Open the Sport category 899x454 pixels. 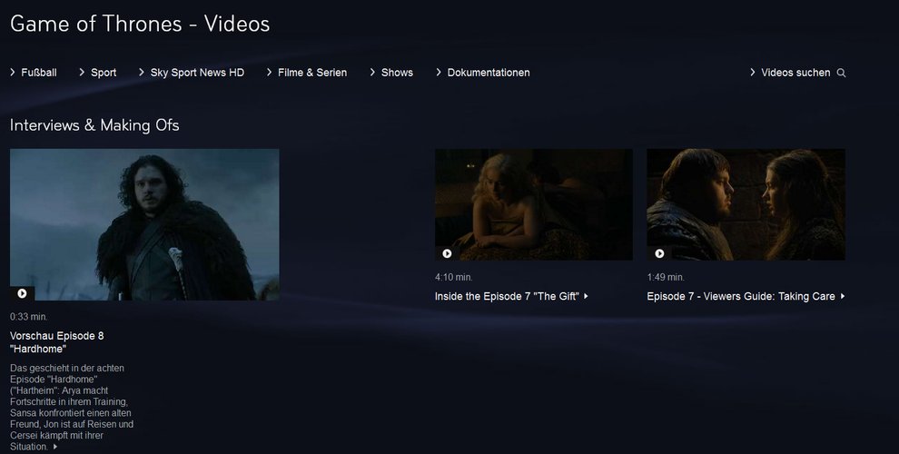pyautogui.click(x=104, y=73)
